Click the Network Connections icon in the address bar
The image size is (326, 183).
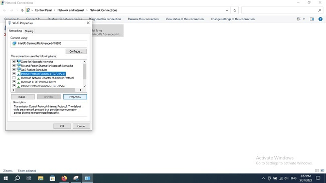(28, 10)
